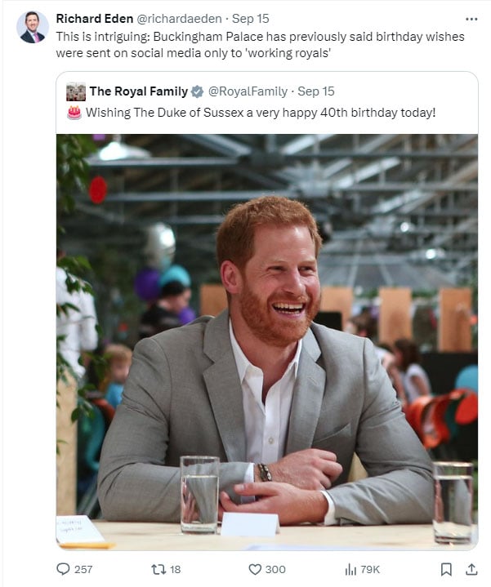View post analytics via the 79K bar icon
This screenshot has width=491, height=587.
point(351,569)
